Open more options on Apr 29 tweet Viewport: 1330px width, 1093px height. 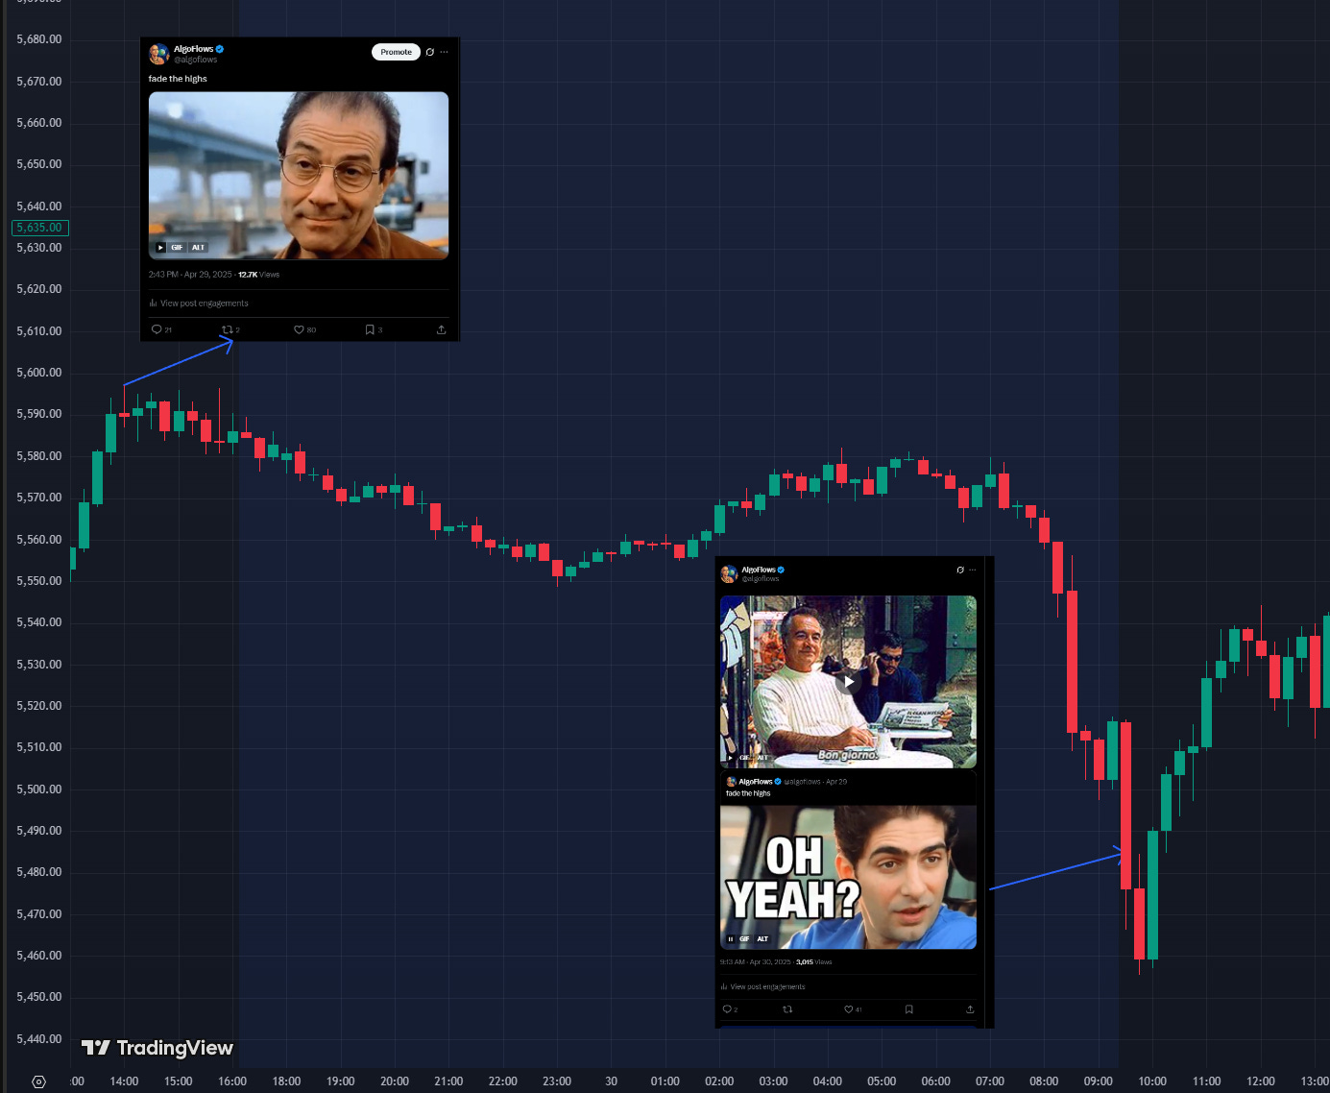pos(444,52)
